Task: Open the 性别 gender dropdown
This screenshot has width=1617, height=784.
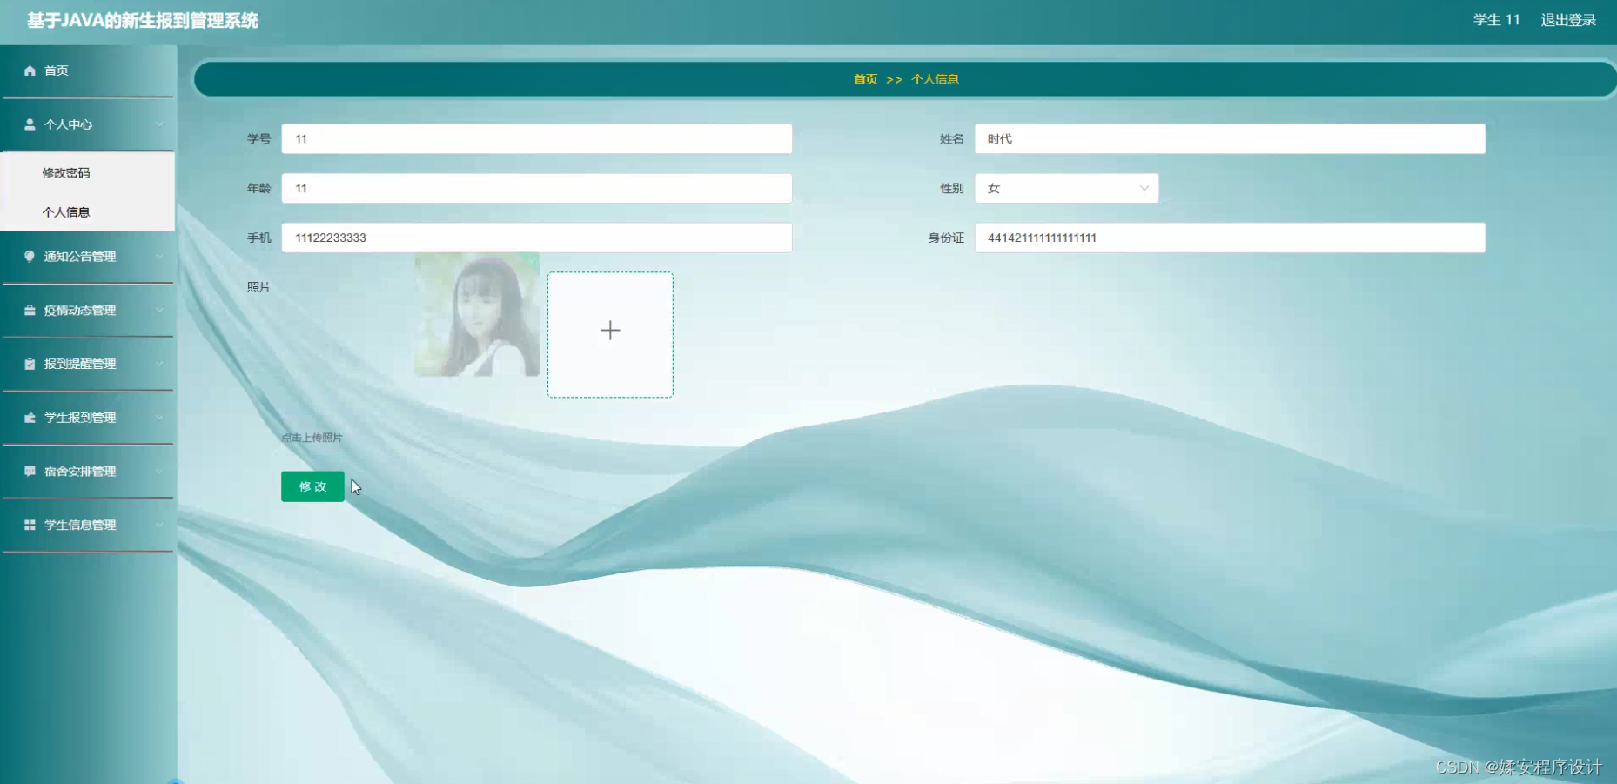Action: tap(1066, 188)
